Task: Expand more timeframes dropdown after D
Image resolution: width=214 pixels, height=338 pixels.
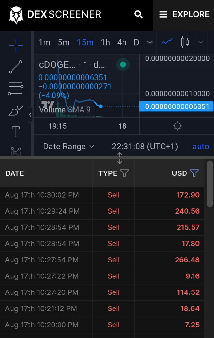Action: 150,42
